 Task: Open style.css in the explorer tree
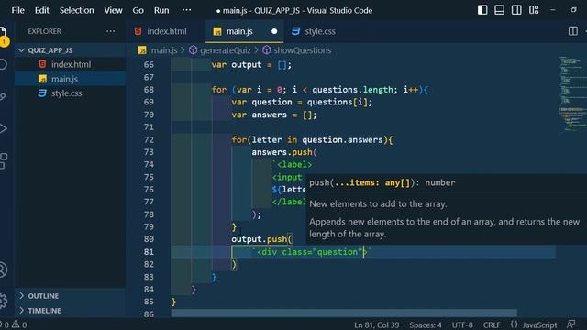pyautogui.click(x=70, y=93)
